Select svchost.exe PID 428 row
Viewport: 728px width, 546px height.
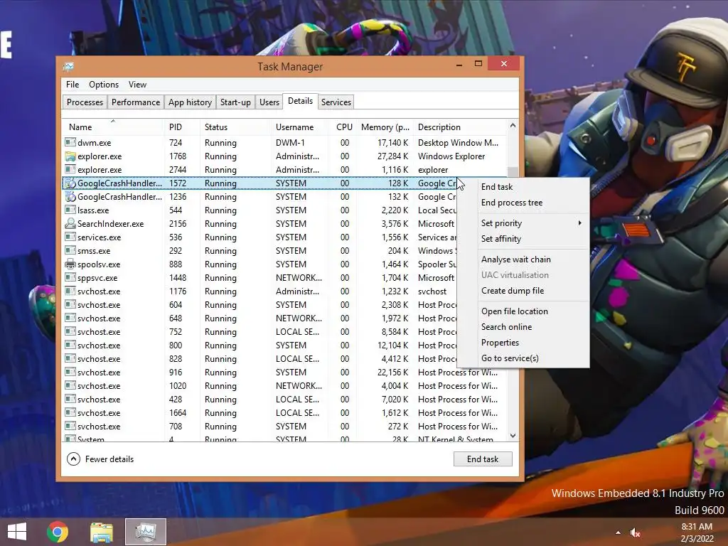284,400
